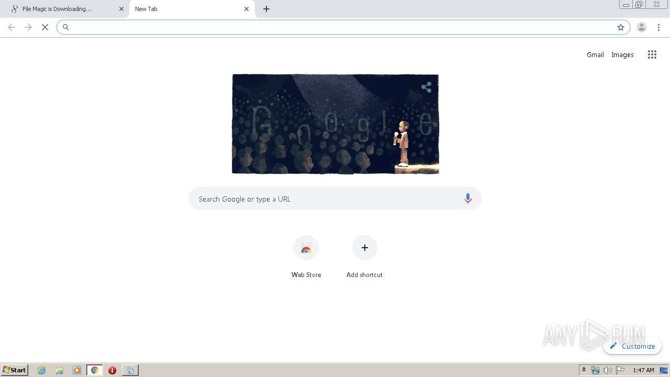Image resolution: width=670 pixels, height=377 pixels.
Task: Click the 1:47 AM taskbar clock
Action: (x=643, y=370)
